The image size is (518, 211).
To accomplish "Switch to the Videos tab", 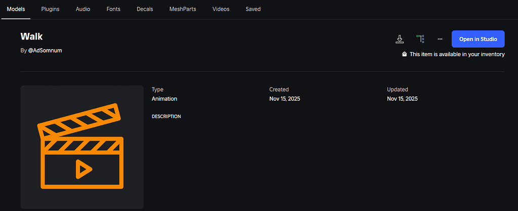I will (x=221, y=9).
